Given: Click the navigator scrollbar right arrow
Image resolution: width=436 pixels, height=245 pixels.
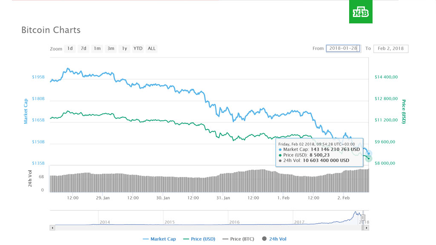Looking at the screenshot, I should pyautogui.click(x=367, y=228).
